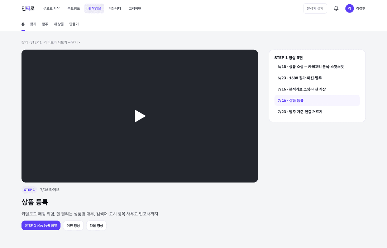This screenshot has width=387, height=248.
Task: Go to 고객지원
Action: point(135,8)
